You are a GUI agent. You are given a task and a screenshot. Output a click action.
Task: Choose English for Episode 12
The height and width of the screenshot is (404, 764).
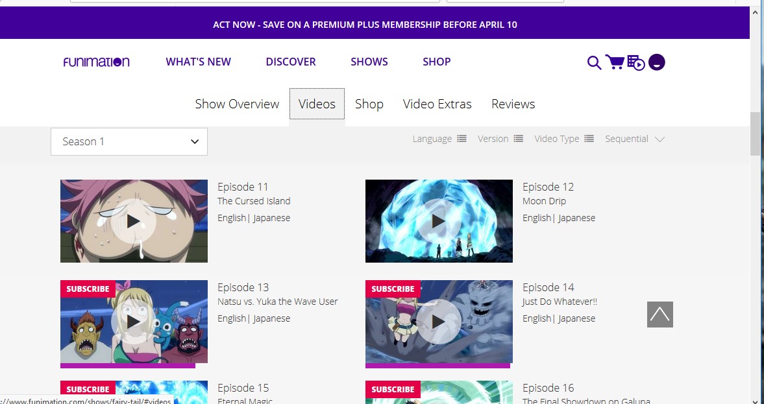(x=536, y=218)
